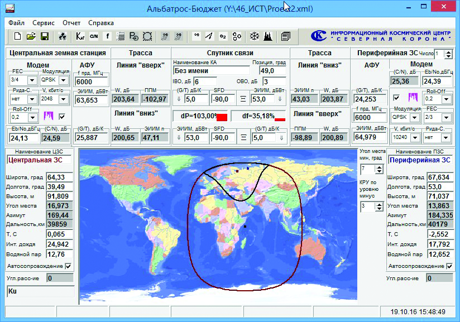Click down arrow beside lower ЭИИМ 53,0

click(179, 137)
